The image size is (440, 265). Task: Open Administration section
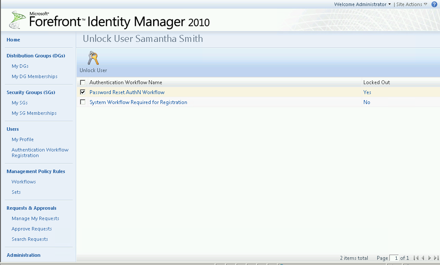tap(23, 255)
